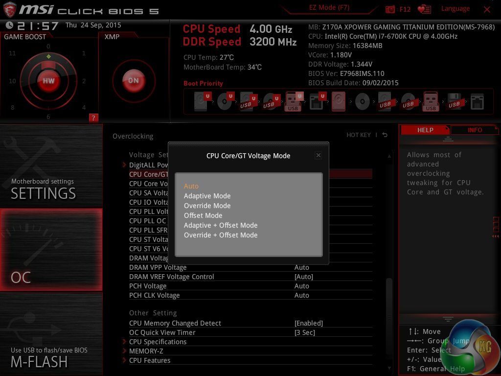Viewport: 501px width, 376px height.
Task: Select UEFI USB hard disk boot icon
Action: pyautogui.click(x=248, y=101)
